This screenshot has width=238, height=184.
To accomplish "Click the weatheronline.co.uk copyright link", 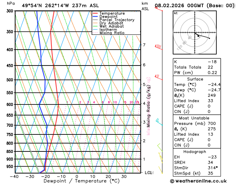I will (198, 181).
